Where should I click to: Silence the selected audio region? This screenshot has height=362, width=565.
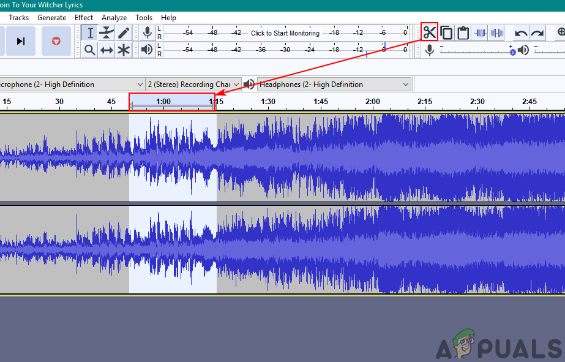pyautogui.click(x=496, y=32)
